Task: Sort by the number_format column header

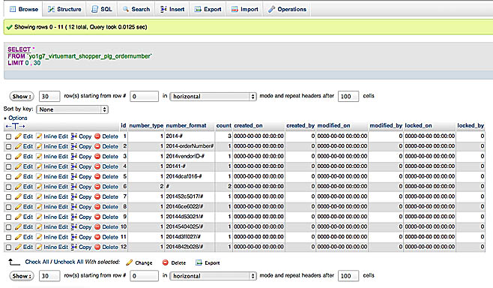Action: pos(186,125)
